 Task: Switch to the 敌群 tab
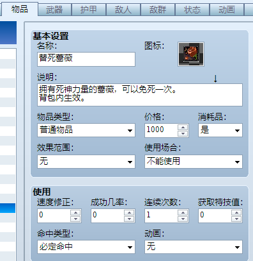pos(158,10)
